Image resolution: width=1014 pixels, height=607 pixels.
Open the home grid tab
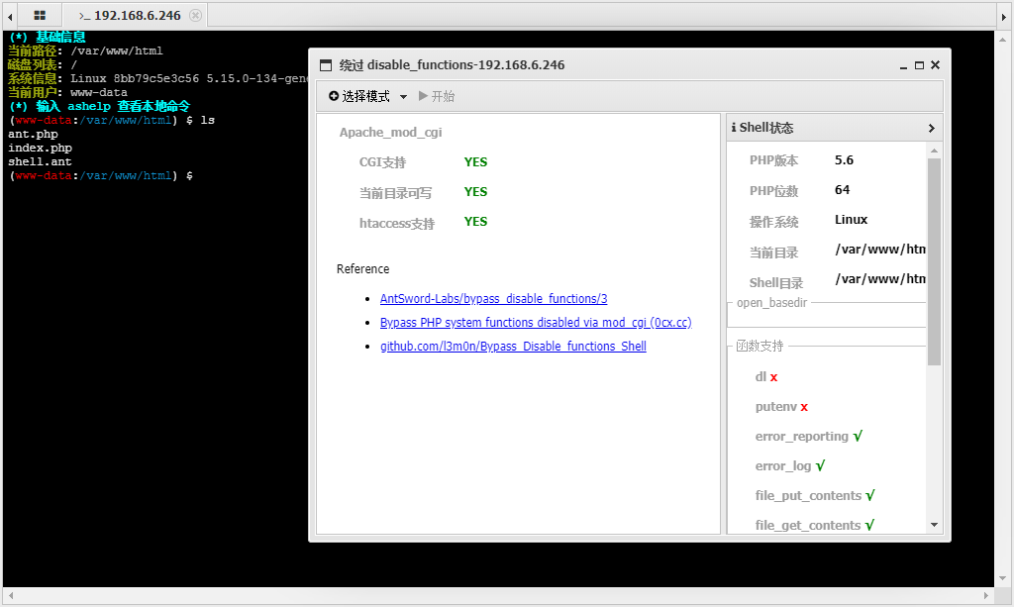coord(40,16)
